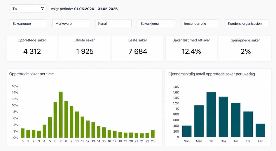Open the Kundens organisasjon filter dropdown
This screenshot has width=276, height=151.
[x=247, y=23]
